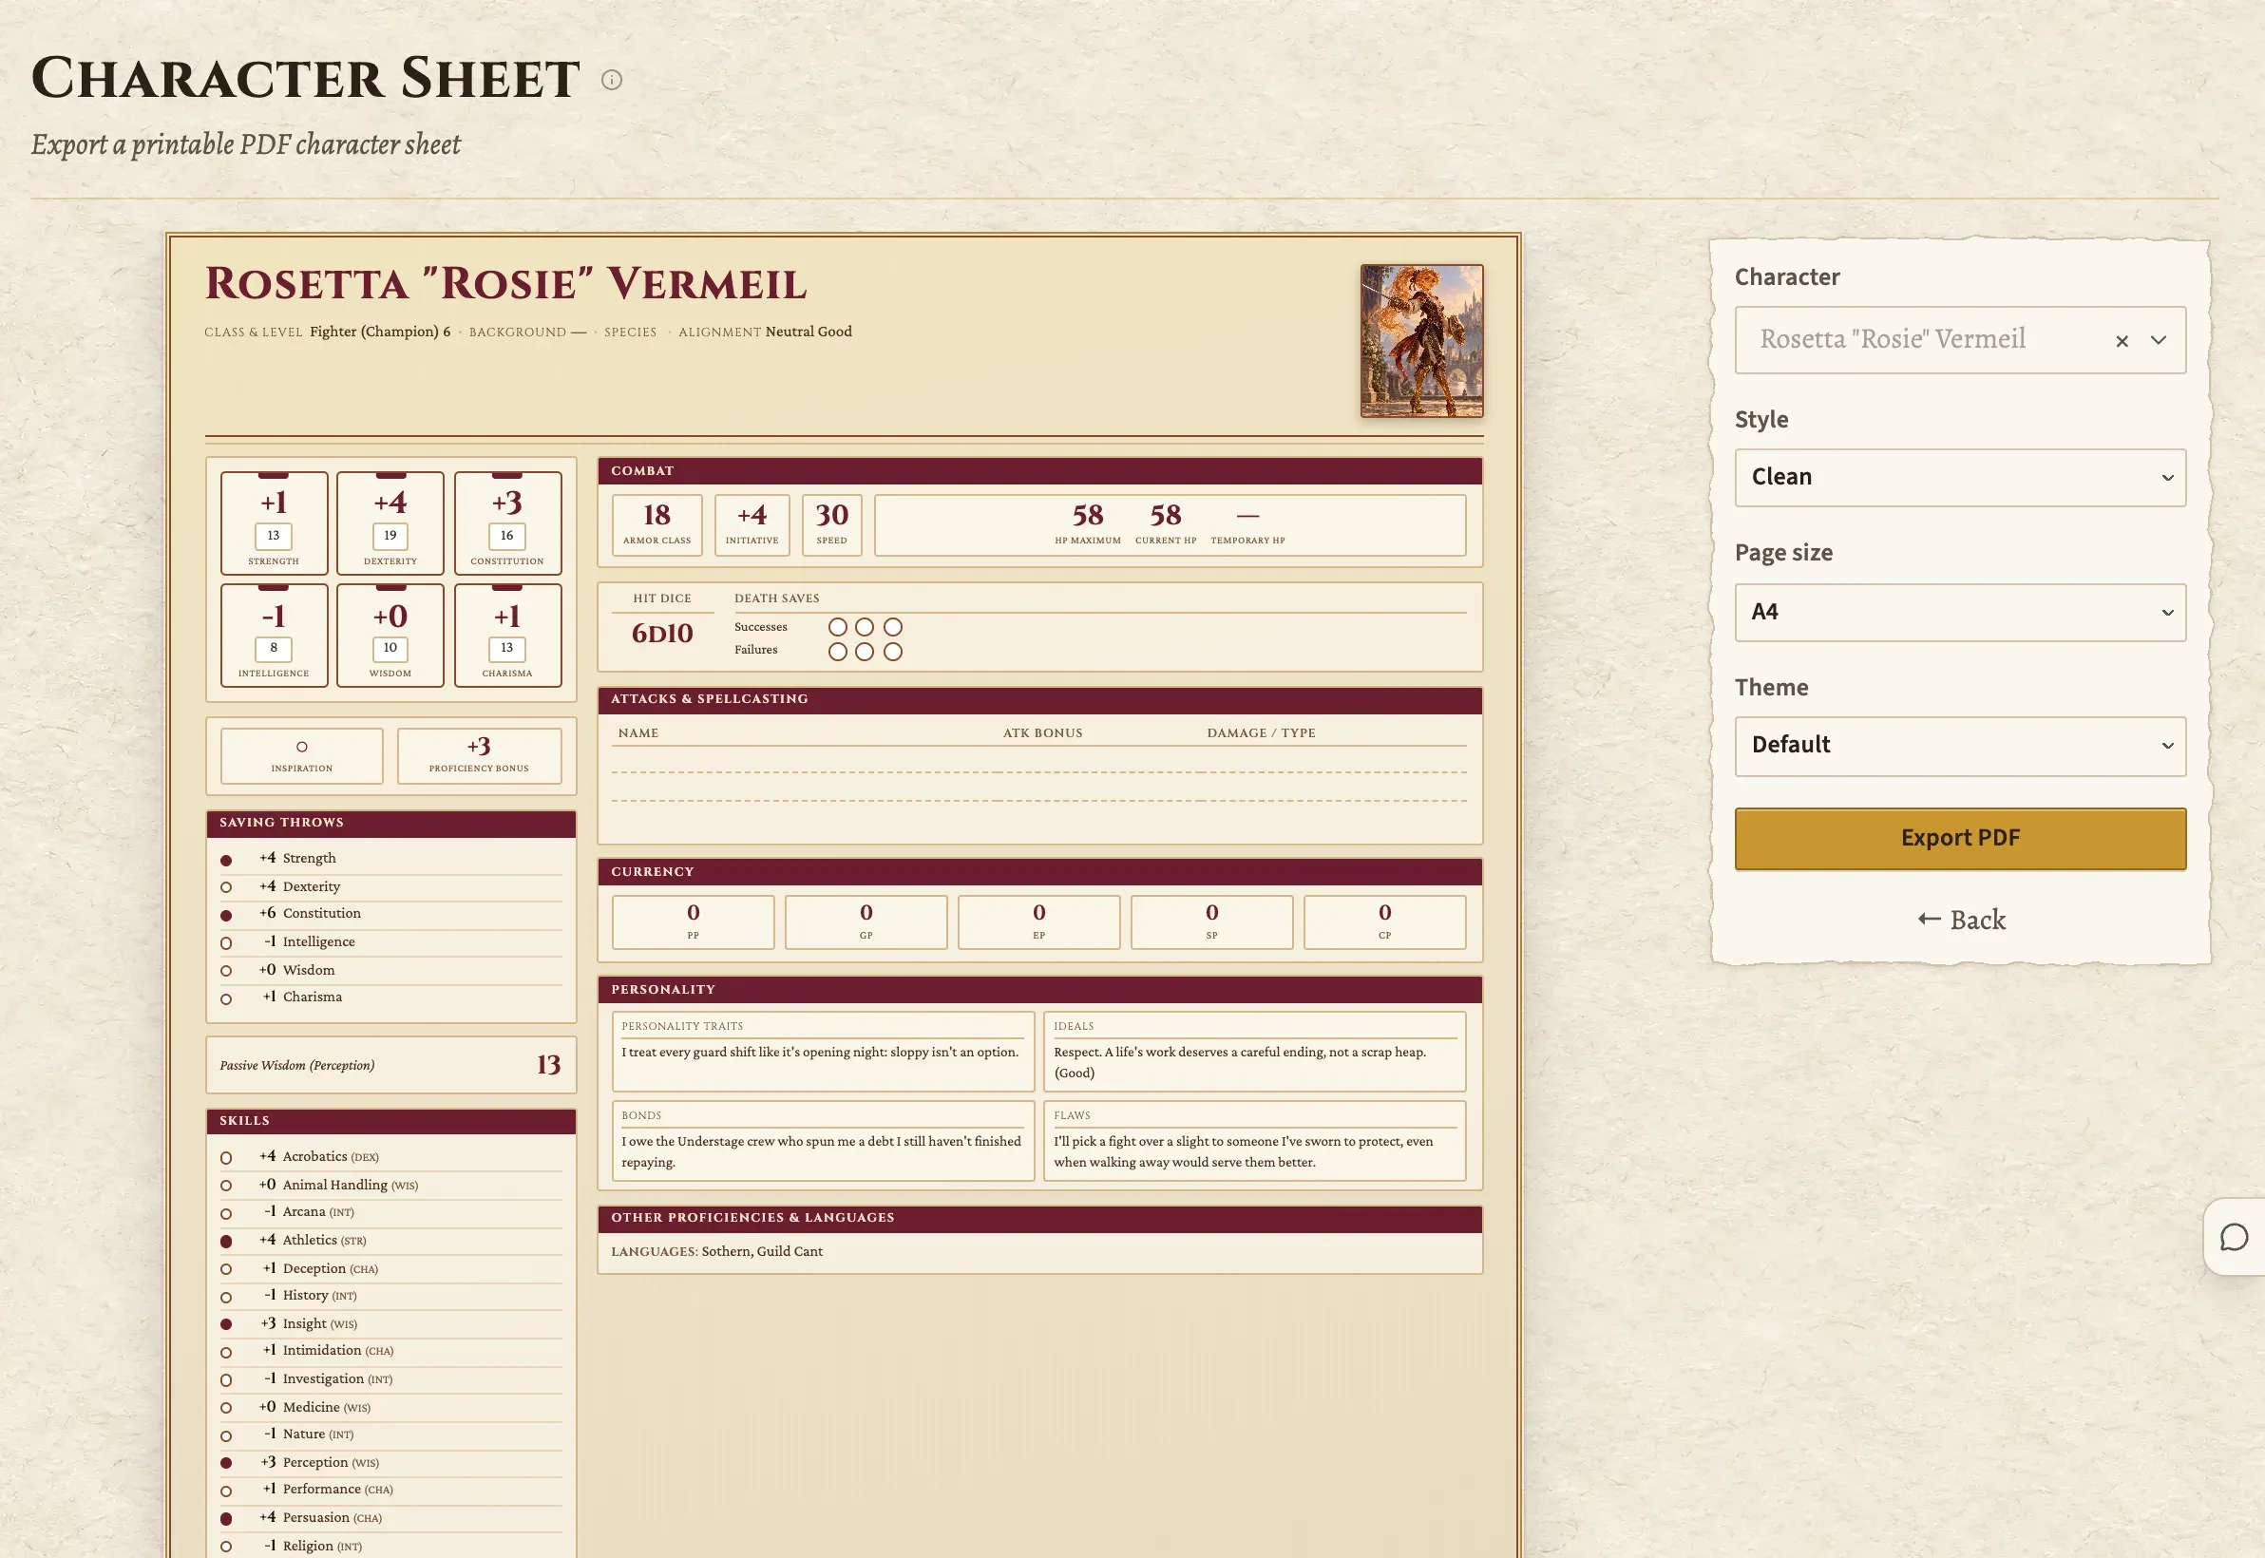Open the Page size dropdown showing A4
Screen dimensions: 2265x1558
(1959, 612)
